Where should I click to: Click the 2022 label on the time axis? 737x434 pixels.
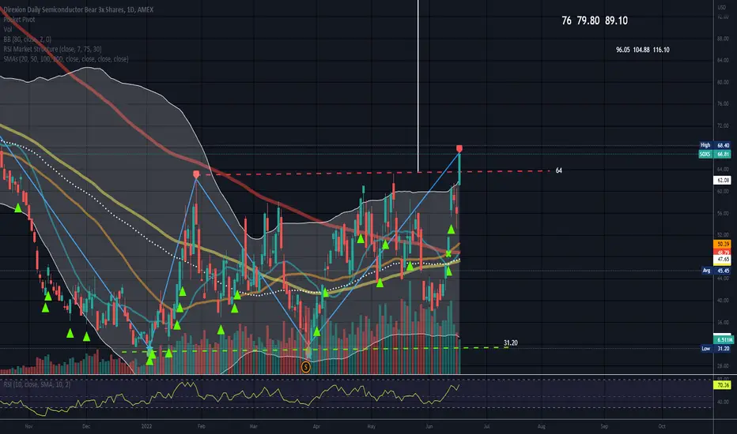(x=146, y=426)
